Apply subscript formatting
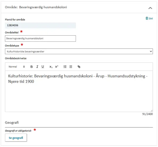The height and width of the screenshot is (147, 158). coord(51,67)
